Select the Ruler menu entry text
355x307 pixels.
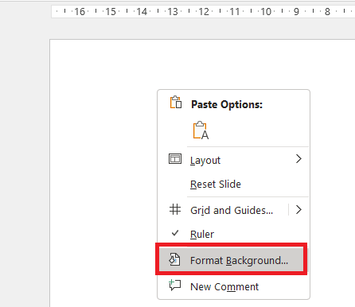point(202,235)
